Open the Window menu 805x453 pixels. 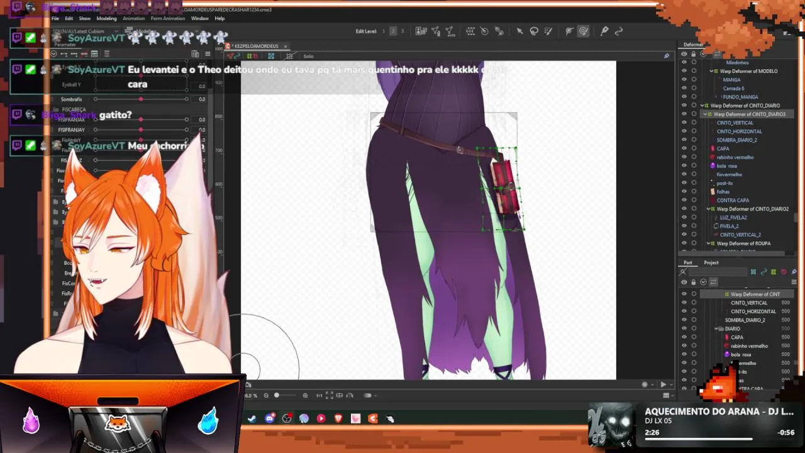[199, 18]
